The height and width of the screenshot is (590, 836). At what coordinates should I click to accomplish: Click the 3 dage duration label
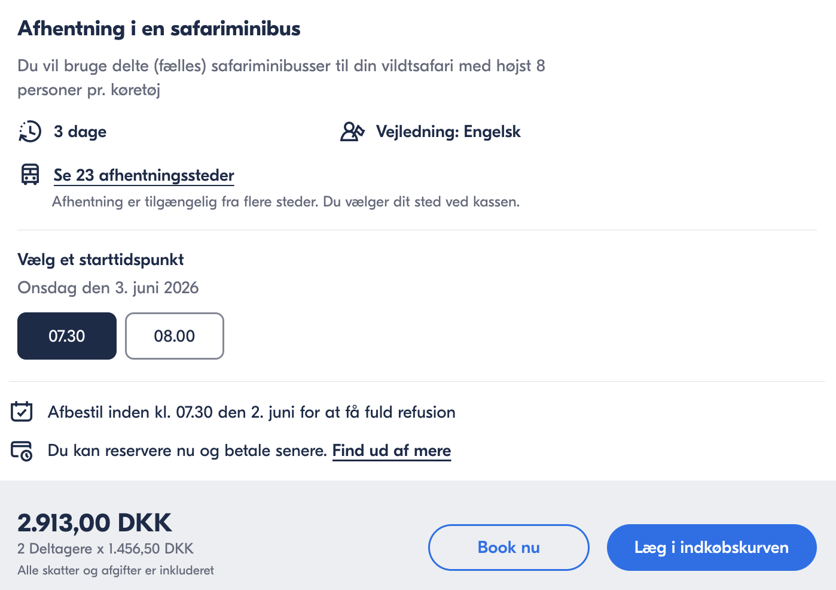click(80, 132)
